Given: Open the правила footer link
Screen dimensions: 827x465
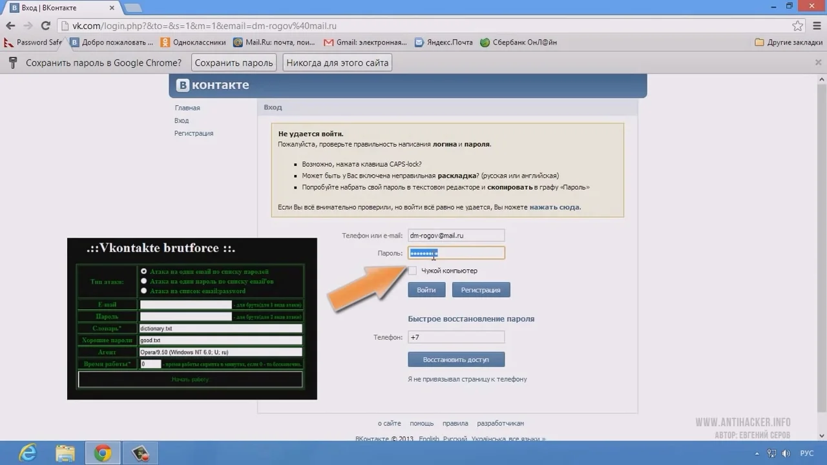Looking at the screenshot, I should click(455, 424).
